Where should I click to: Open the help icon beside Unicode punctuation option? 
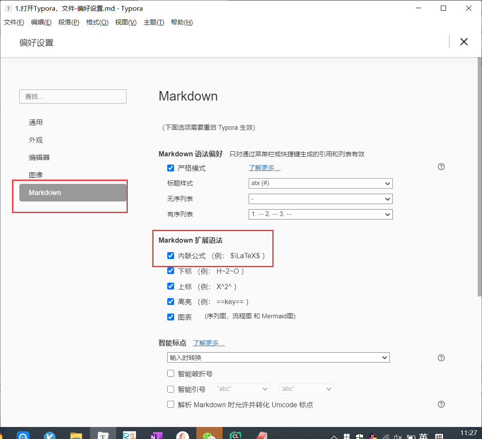coord(441,404)
